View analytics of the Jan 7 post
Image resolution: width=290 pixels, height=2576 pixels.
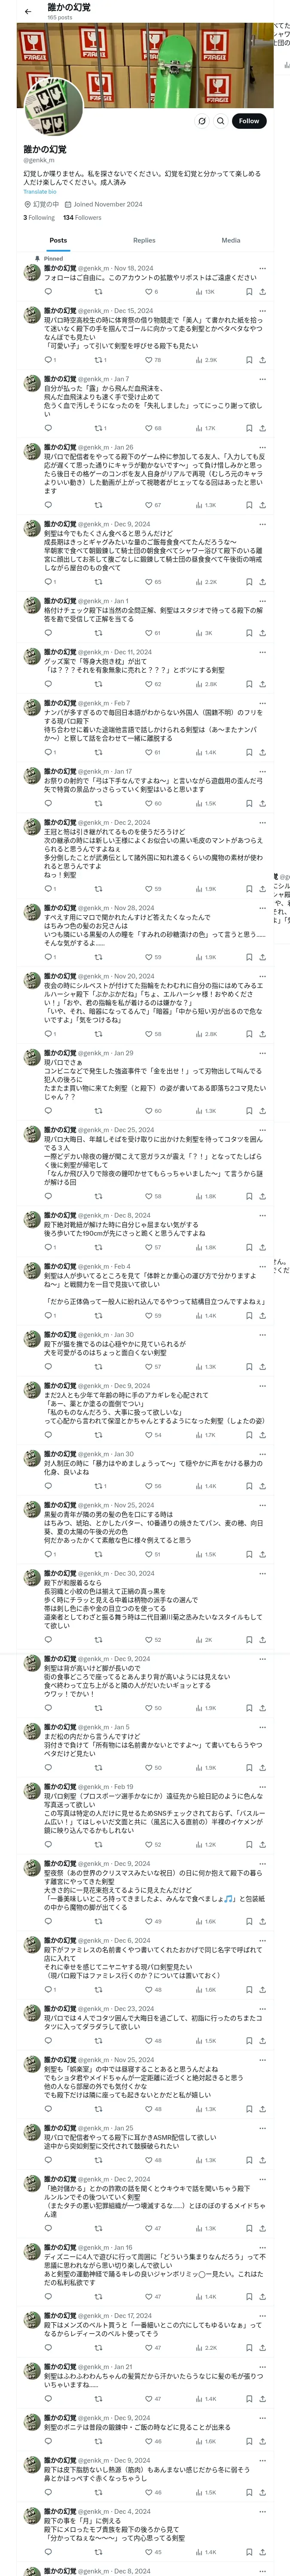206,428
